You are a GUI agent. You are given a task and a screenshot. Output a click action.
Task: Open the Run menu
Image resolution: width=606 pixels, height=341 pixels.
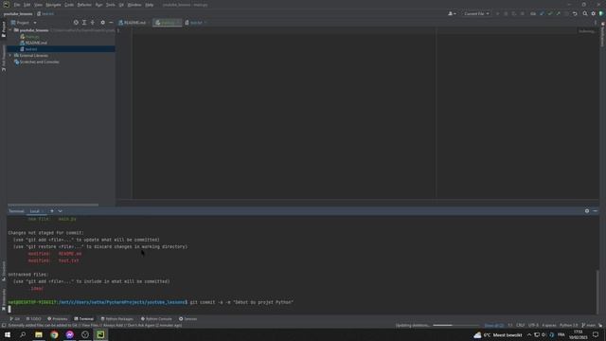coord(98,5)
